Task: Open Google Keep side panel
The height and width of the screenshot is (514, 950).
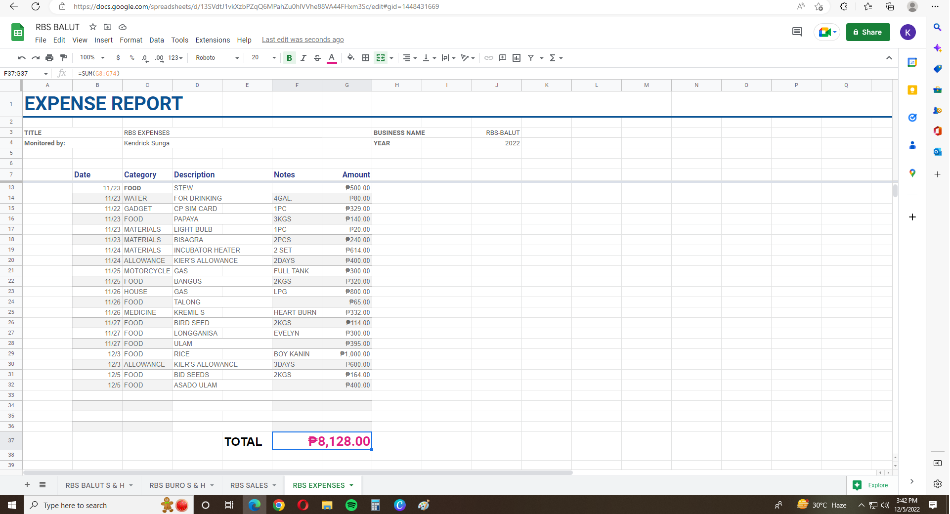Action: click(x=912, y=90)
